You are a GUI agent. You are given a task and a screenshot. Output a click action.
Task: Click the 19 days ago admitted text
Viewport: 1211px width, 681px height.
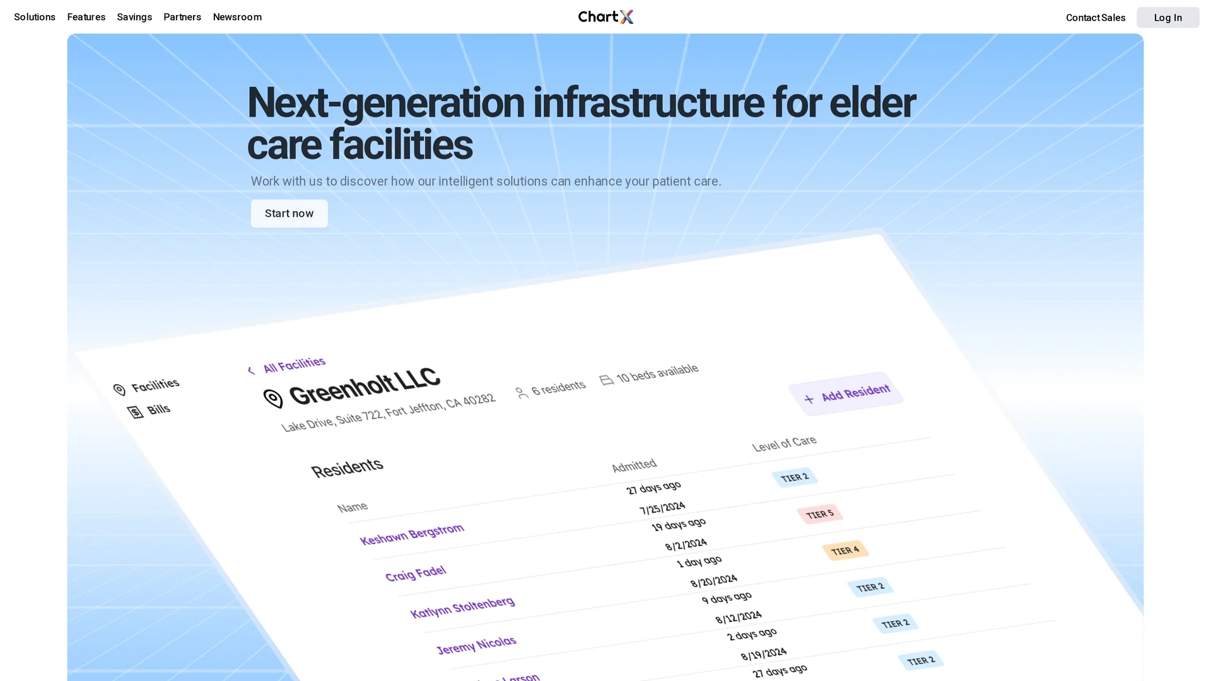[679, 525]
